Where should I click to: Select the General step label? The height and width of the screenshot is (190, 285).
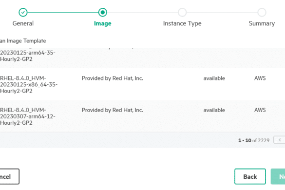click(23, 23)
